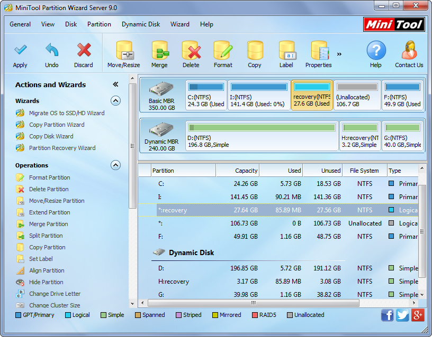The image size is (432, 337).
Task: Open the Twitter share icon
Action: pyautogui.click(x=402, y=315)
